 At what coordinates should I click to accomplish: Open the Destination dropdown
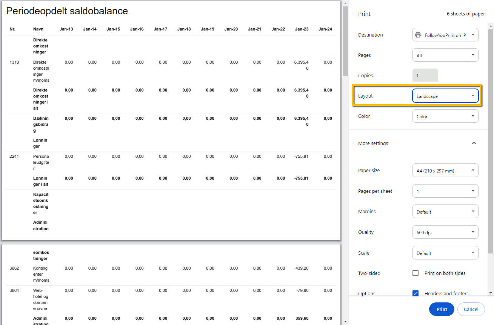[x=445, y=35]
